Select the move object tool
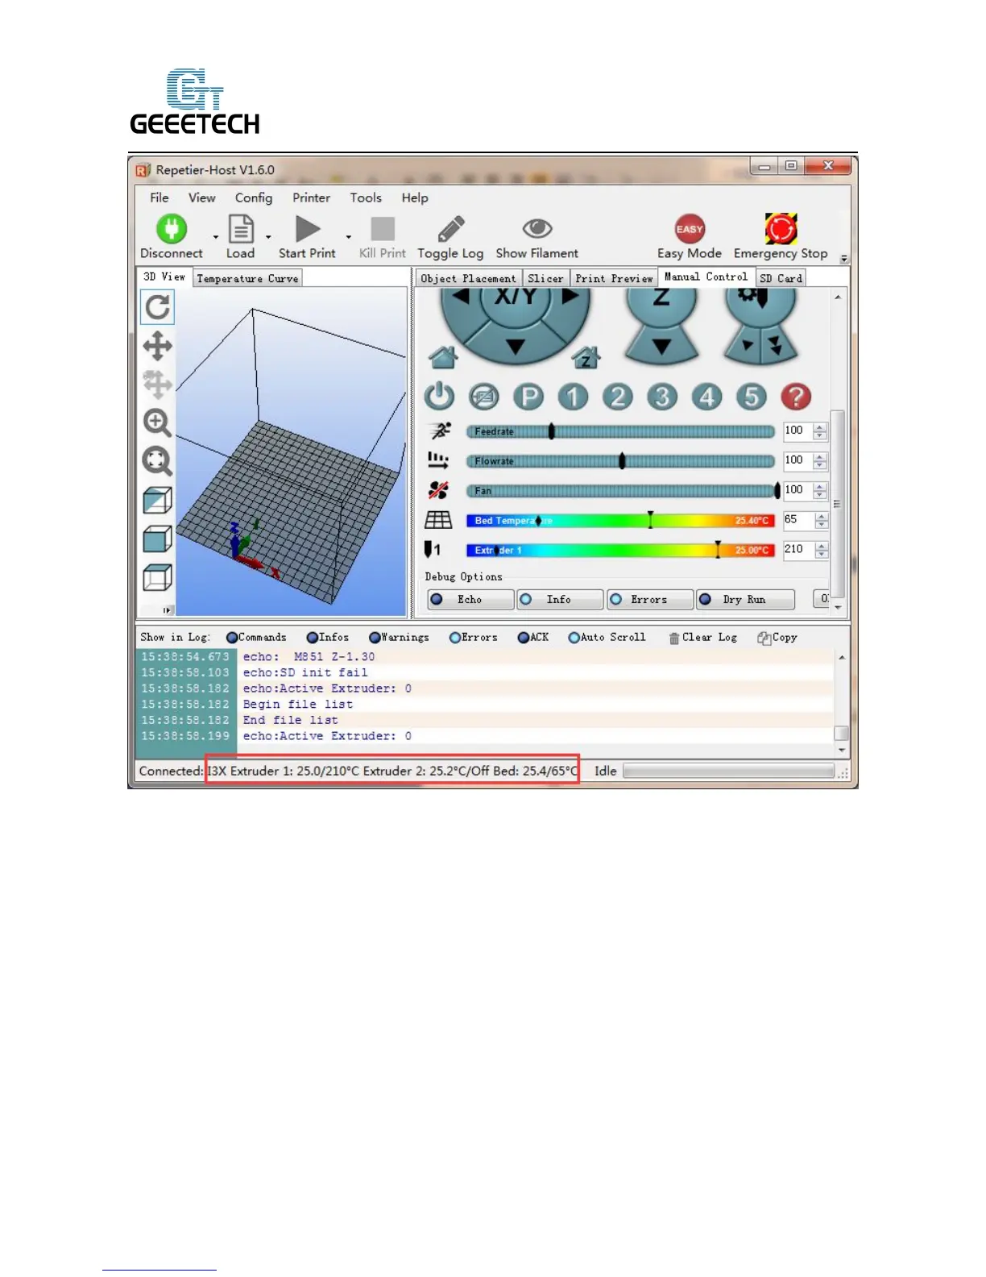The height and width of the screenshot is (1277, 986). 157,384
